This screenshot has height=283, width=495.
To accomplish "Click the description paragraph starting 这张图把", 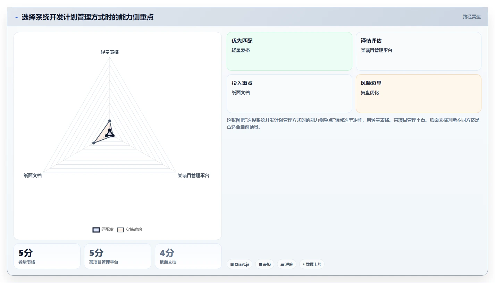I will pos(353,123).
